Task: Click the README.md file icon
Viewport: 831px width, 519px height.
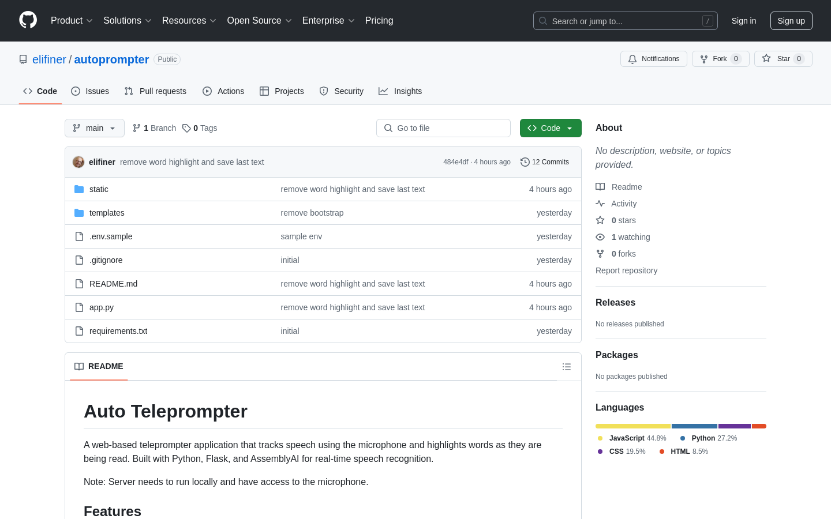Action: click(79, 284)
